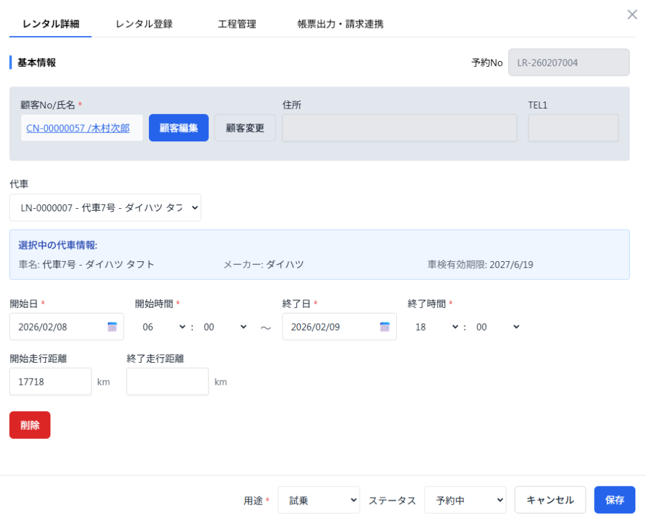Expand the 代車 vehicle selection dropdown

105,208
